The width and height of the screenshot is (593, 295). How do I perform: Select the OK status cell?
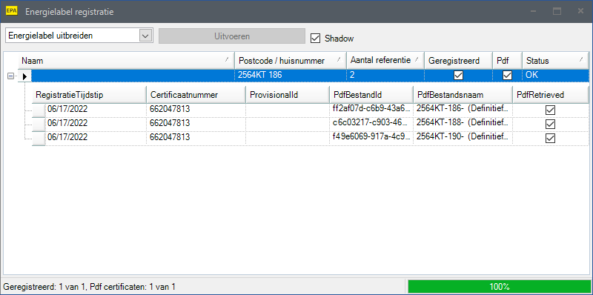pyautogui.click(x=555, y=76)
